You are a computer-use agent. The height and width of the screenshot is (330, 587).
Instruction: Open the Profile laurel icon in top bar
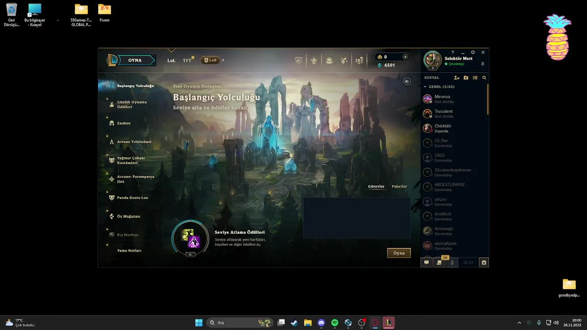point(314,60)
